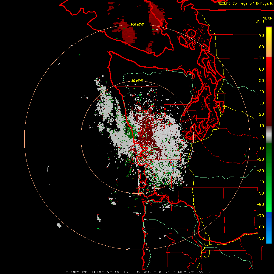Select the 0 knot scale label
This screenshot has height=274, width=274.
point(263,137)
